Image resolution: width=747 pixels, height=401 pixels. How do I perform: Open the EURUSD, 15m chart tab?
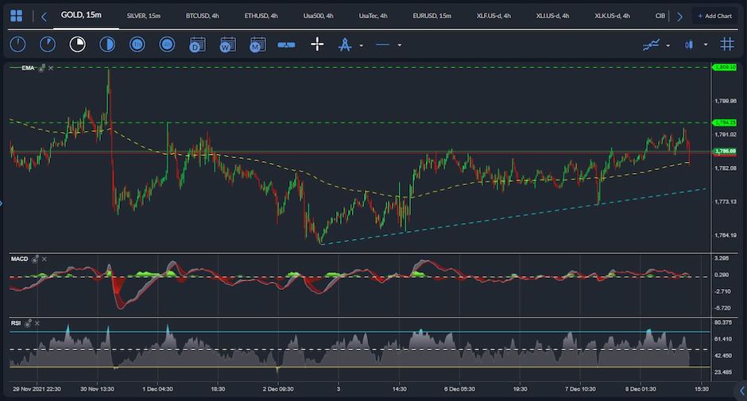pyautogui.click(x=432, y=16)
